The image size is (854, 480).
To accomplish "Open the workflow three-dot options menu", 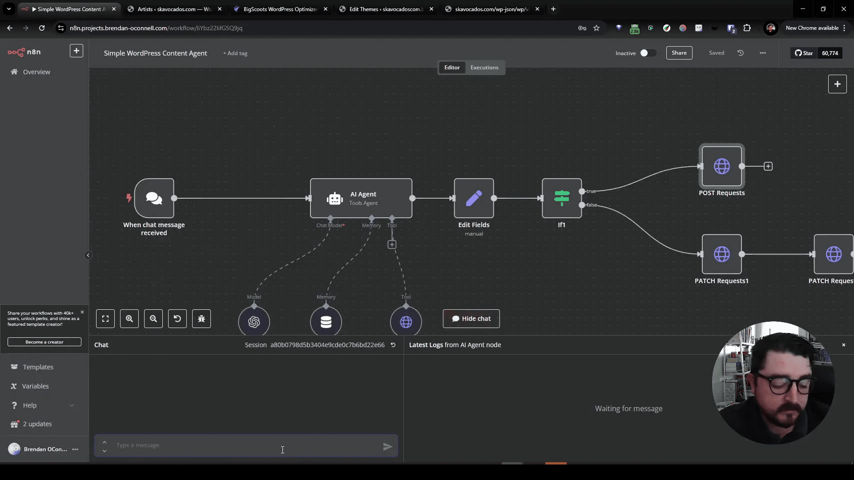I will pyautogui.click(x=763, y=53).
